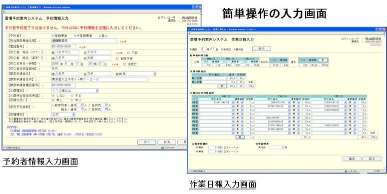Click the 確定 button in the daily report window
The width and height of the screenshot is (387, 194).
click(x=352, y=158)
